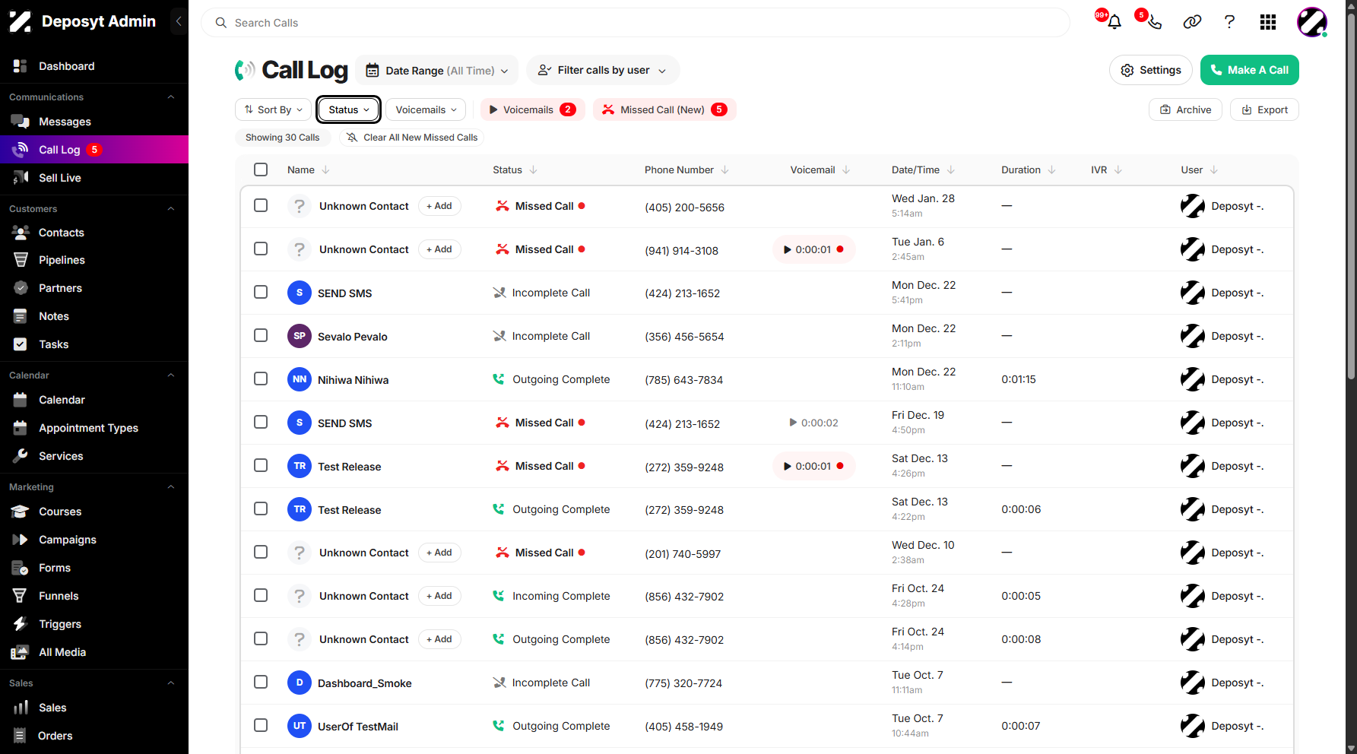Open the Status filter dropdown
The image size is (1357, 754).
349,109
